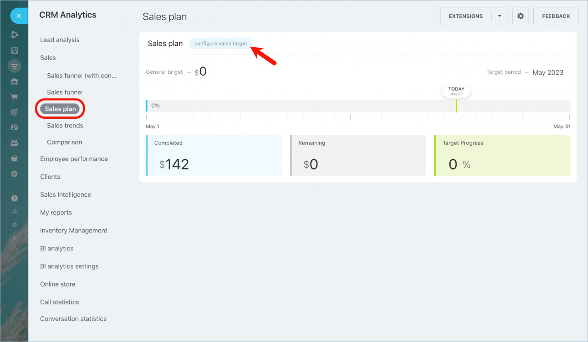Click the CRM Analytics panel title
Viewport: 588px width, 342px height.
point(68,15)
